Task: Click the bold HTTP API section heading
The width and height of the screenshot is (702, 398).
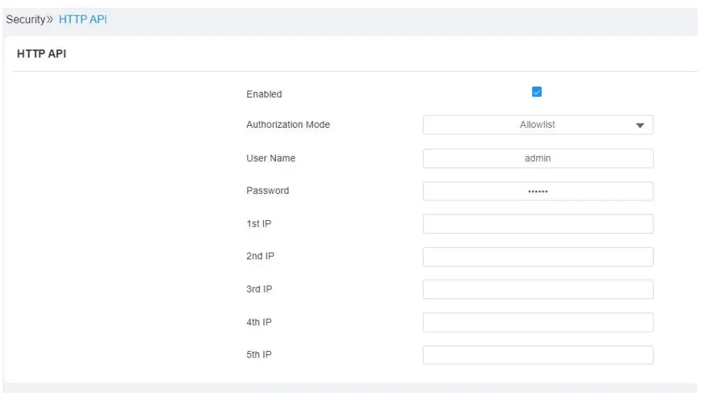Action: (x=41, y=54)
